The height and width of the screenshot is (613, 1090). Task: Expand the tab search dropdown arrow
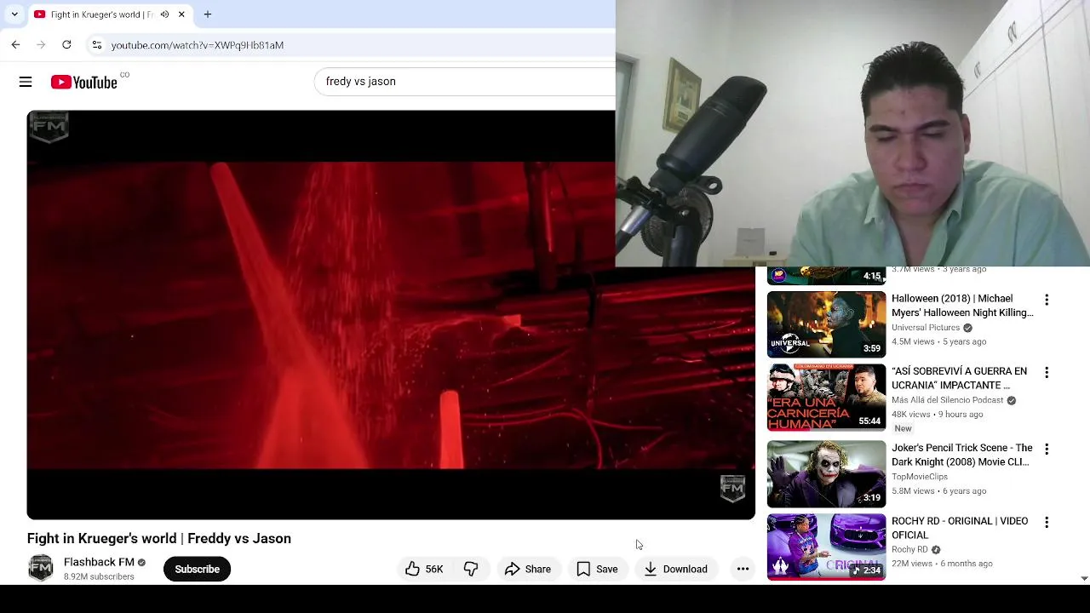click(14, 14)
